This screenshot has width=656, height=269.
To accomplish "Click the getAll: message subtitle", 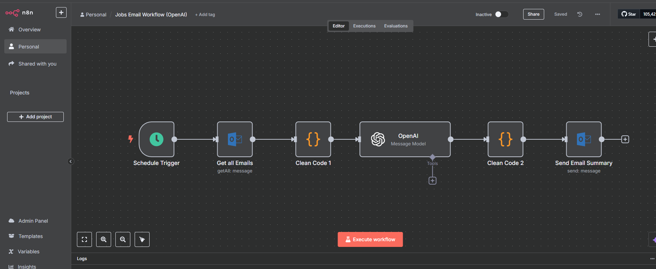I will [x=235, y=171].
